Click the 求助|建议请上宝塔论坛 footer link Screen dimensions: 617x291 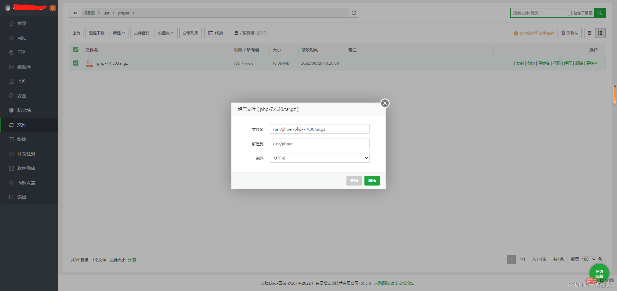pyautogui.click(x=394, y=283)
